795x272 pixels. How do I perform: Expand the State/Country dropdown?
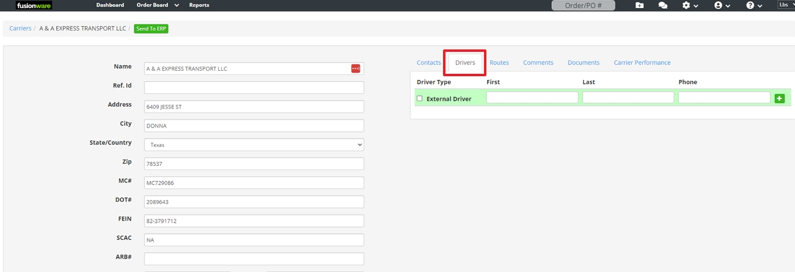254,145
